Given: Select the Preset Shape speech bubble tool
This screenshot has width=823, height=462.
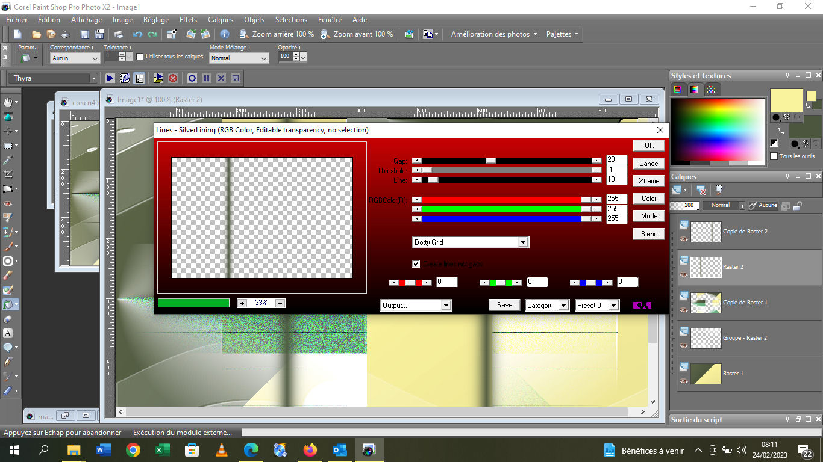Looking at the screenshot, I should pos(8,348).
